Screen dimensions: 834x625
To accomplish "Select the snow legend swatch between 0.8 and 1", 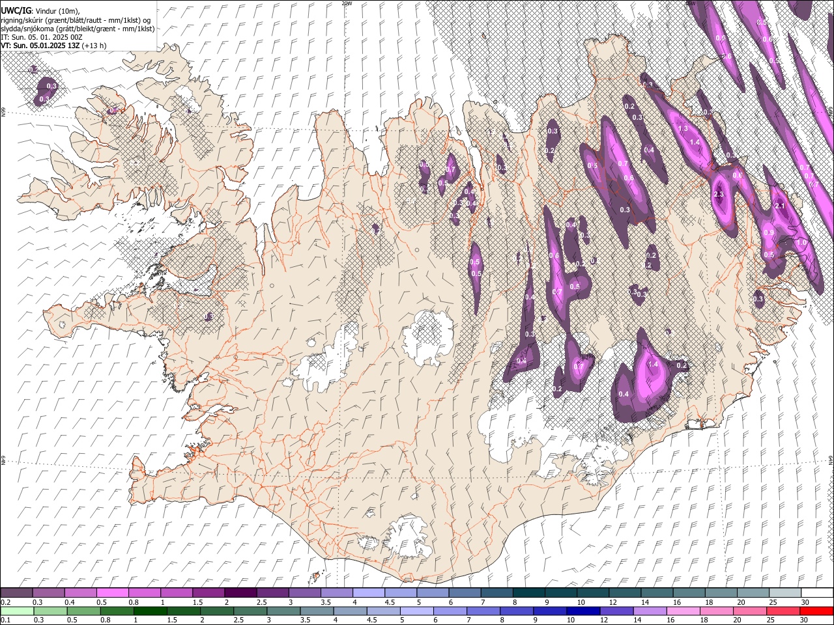I will (x=144, y=592).
